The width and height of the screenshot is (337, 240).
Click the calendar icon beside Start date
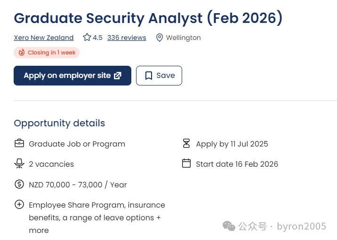point(186,163)
